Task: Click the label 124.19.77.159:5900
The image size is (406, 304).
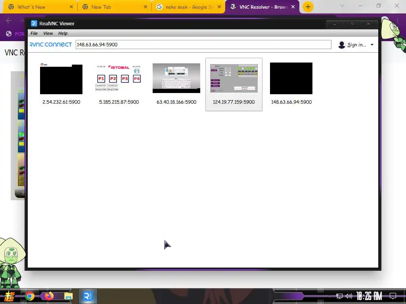Action: tap(234, 102)
